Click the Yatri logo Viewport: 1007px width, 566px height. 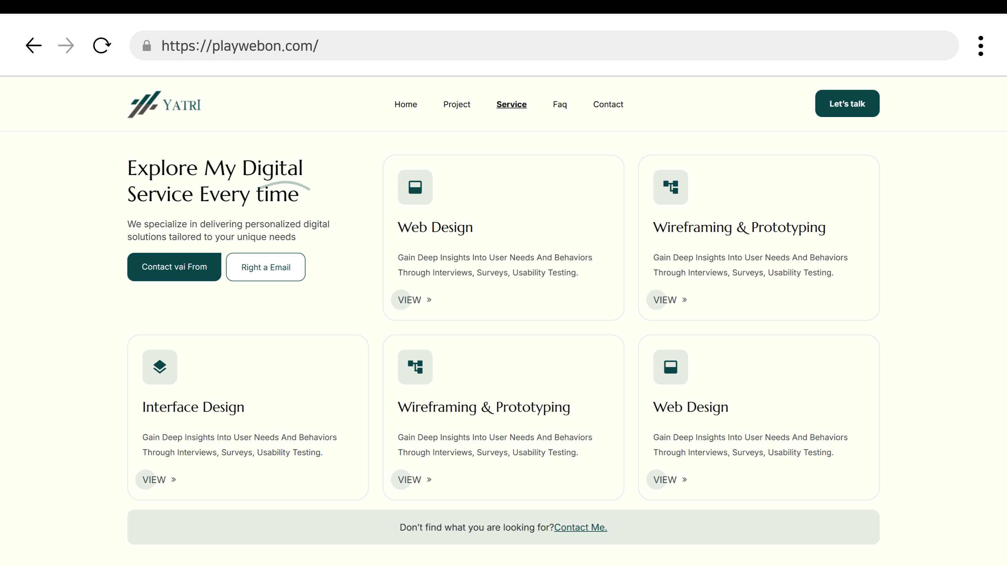tap(164, 104)
